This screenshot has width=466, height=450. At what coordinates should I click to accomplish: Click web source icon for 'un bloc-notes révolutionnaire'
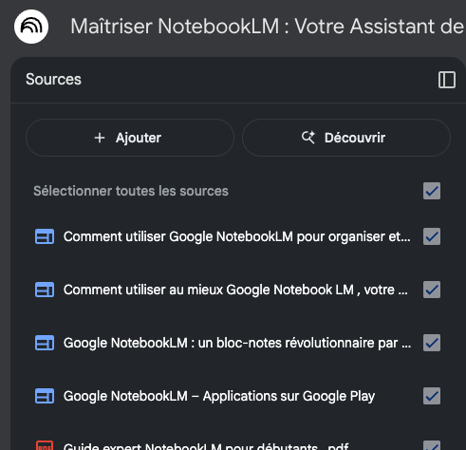(45, 343)
